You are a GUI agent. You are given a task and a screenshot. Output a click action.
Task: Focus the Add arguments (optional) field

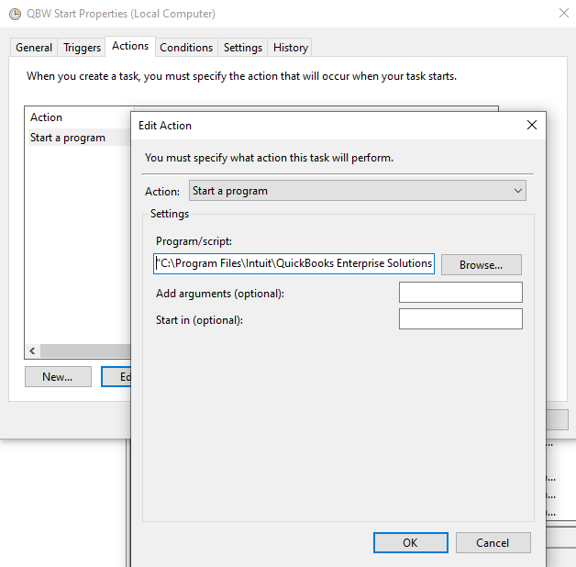click(460, 293)
